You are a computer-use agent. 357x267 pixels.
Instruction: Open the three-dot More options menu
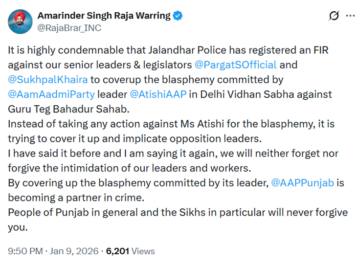click(350, 16)
